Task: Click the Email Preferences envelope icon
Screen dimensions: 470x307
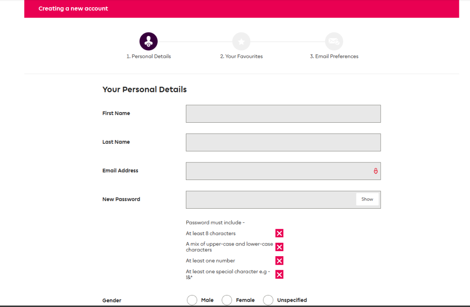Action: [x=334, y=41]
